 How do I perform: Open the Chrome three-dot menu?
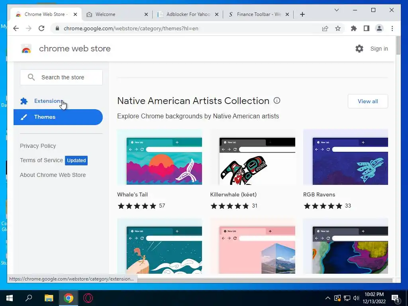pyautogui.click(x=392, y=28)
